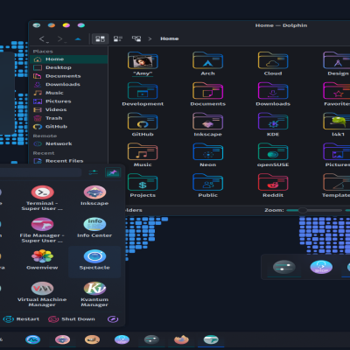Launch File Manager - Super User
The width and height of the screenshot is (350, 350).
point(42,230)
